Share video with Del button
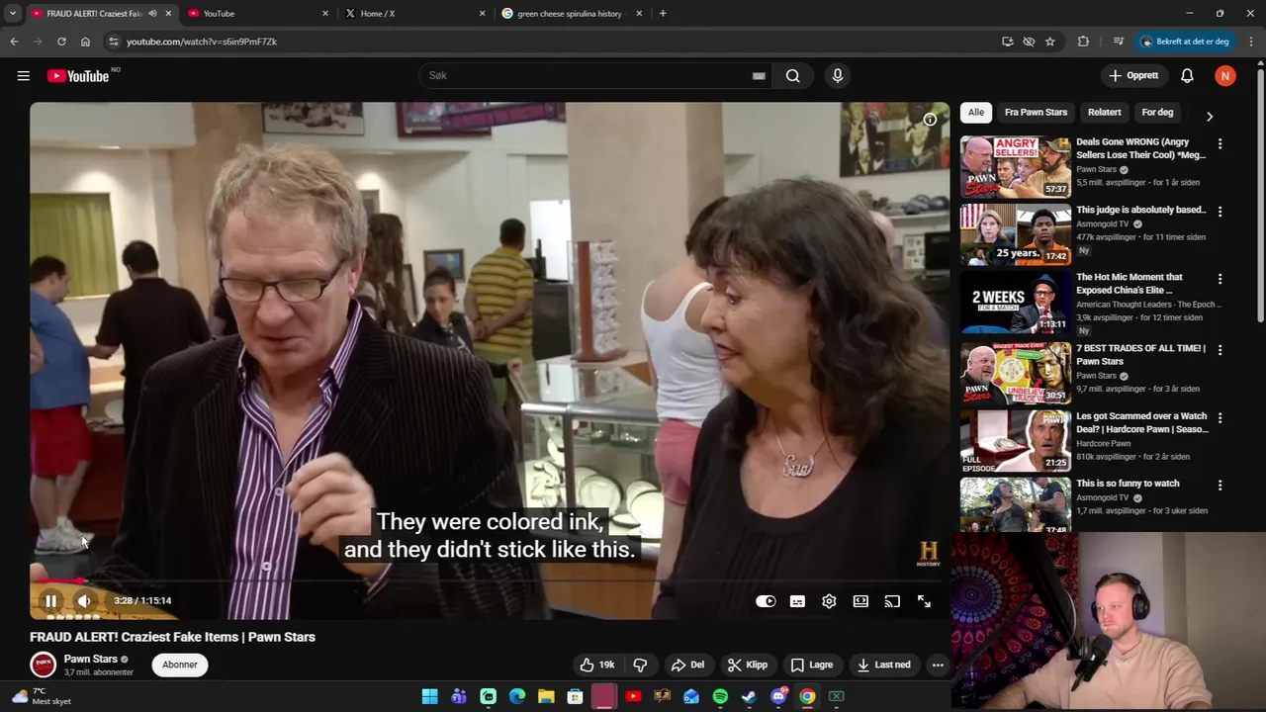This screenshot has width=1266, height=712. 687,665
